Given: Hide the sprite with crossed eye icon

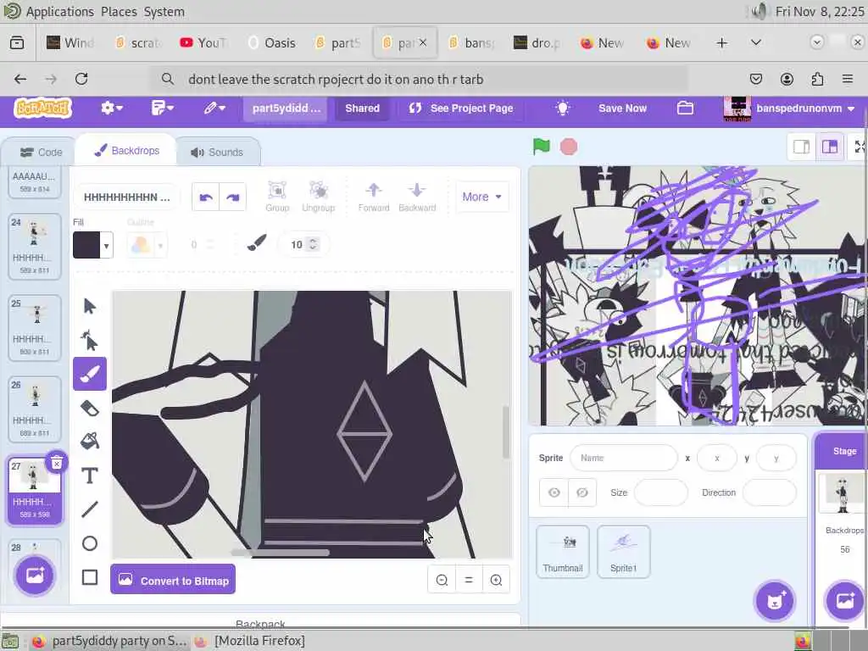Looking at the screenshot, I should 581,492.
